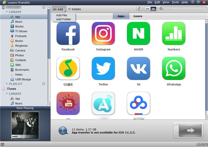Choose Add Folder from the Add menu

pos(63,19)
